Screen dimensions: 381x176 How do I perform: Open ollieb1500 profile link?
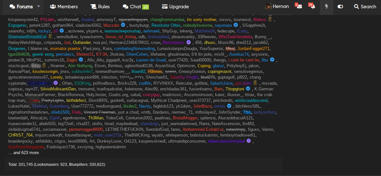pyautogui.click(x=60, y=112)
